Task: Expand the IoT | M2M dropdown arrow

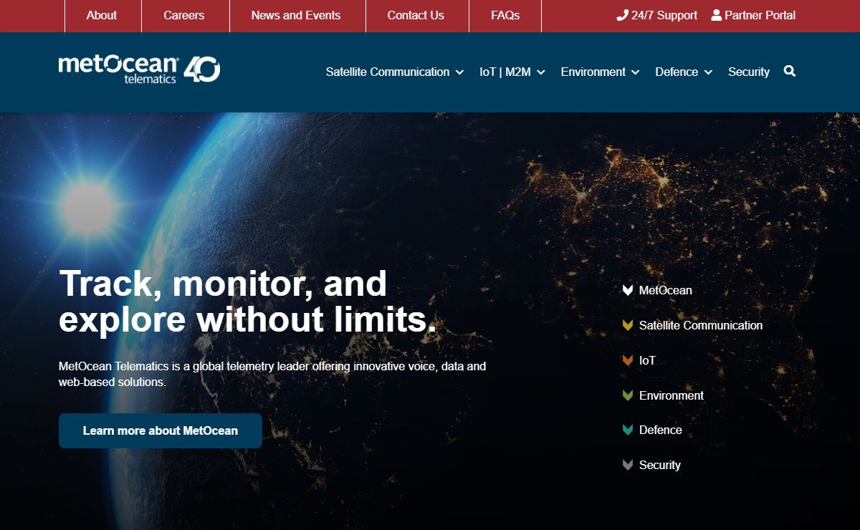Action: [541, 72]
